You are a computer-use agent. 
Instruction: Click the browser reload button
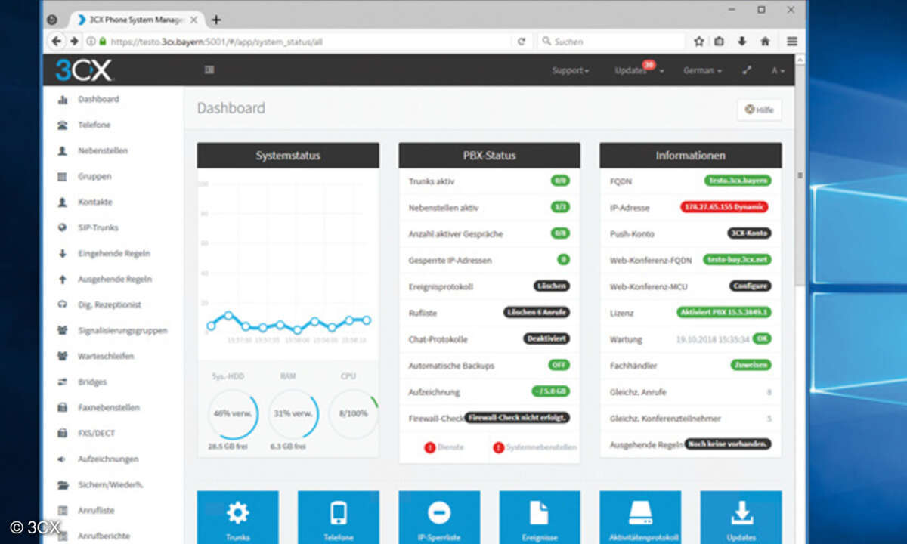coord(521,42)
